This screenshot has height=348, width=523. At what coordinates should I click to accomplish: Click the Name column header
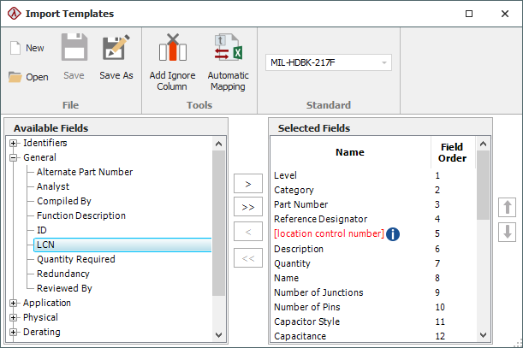(349, 152)
